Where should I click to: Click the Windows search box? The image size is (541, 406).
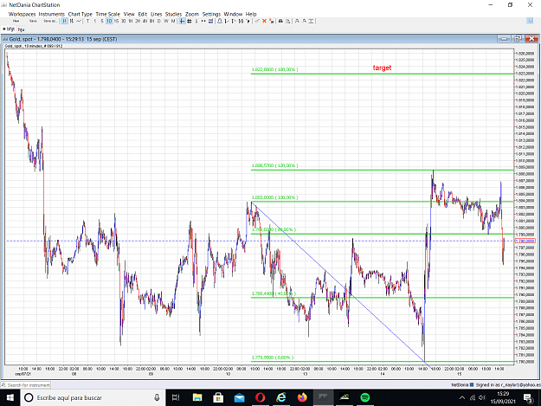[93, 397]
